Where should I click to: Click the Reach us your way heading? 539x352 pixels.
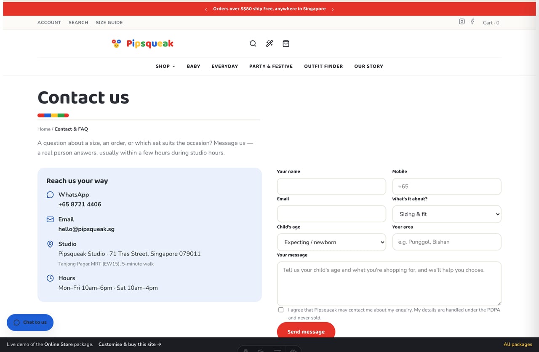(77, 181)
